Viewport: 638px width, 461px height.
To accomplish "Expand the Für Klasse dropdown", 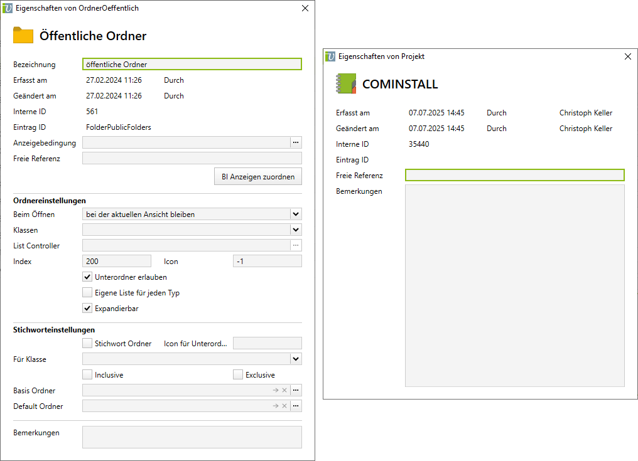I will tap(296, 359).
